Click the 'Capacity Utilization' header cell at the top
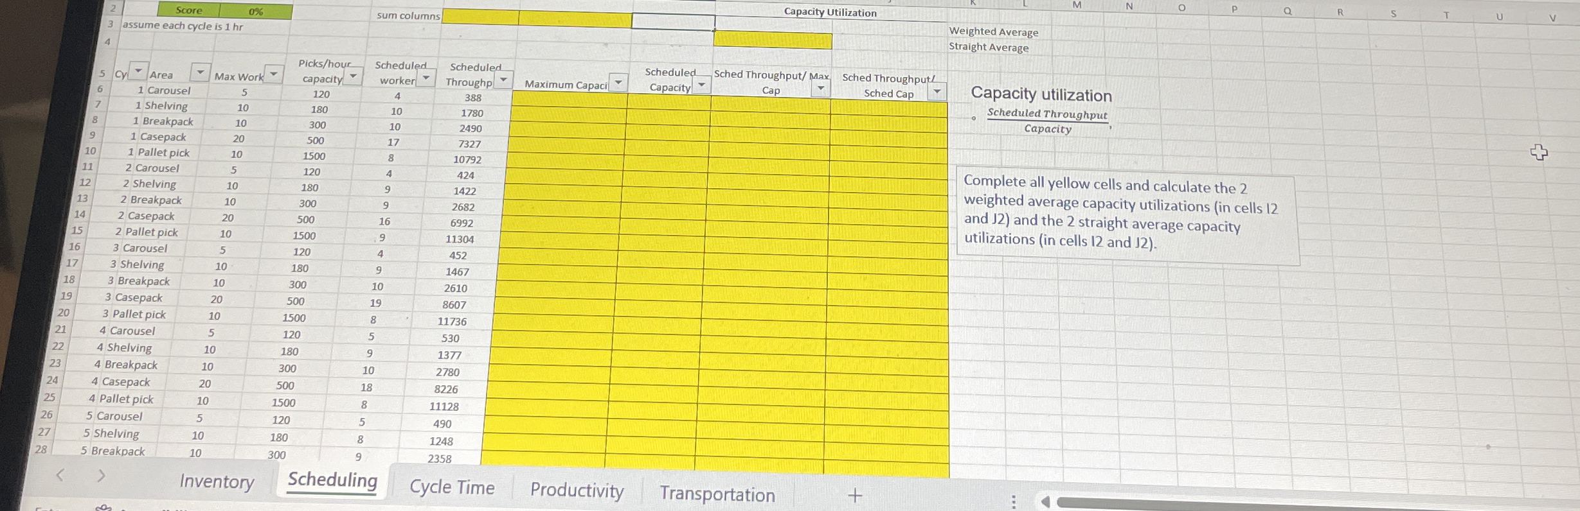 click(x=830, y=12)
